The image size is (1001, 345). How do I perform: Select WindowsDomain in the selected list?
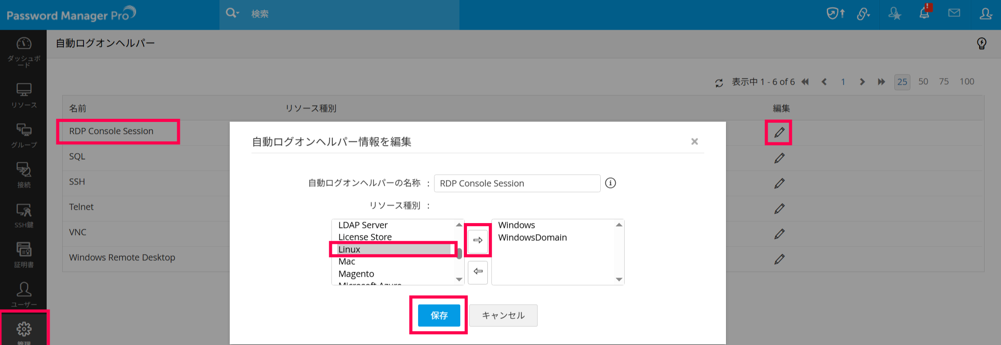532,238
